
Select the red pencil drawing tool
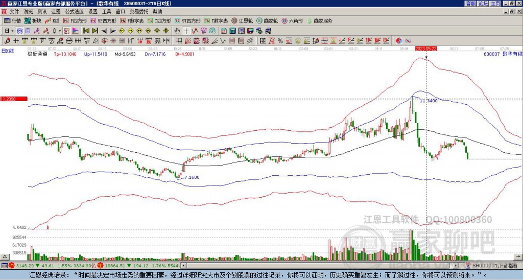tap(7, 41)
